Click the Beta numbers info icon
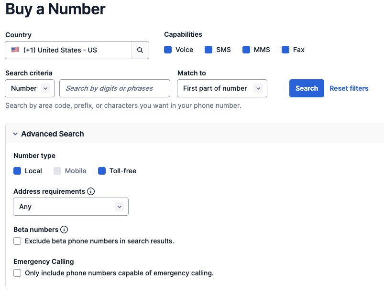 pos(64,230)
